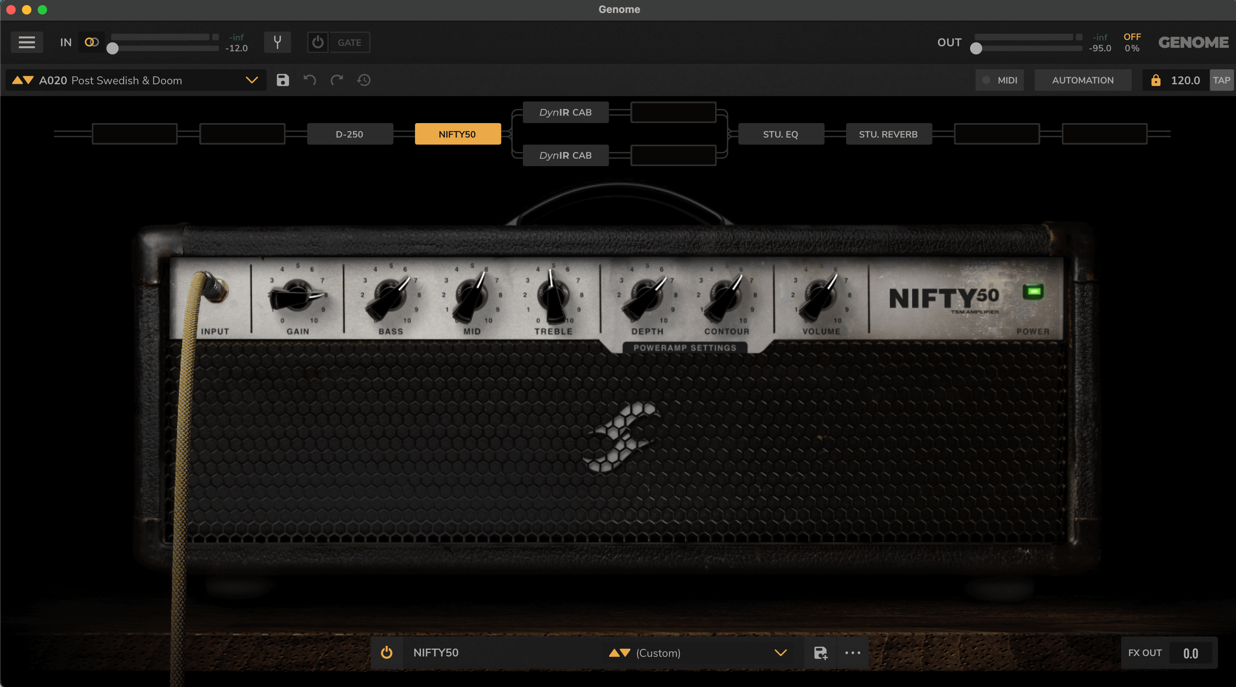Click the CONTOUR knob on the amp
The height and width of the screenshot is (687, 1236).
(726, 296)
